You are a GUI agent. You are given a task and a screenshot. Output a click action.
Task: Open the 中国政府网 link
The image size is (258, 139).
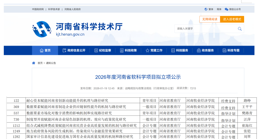point(38,9)
